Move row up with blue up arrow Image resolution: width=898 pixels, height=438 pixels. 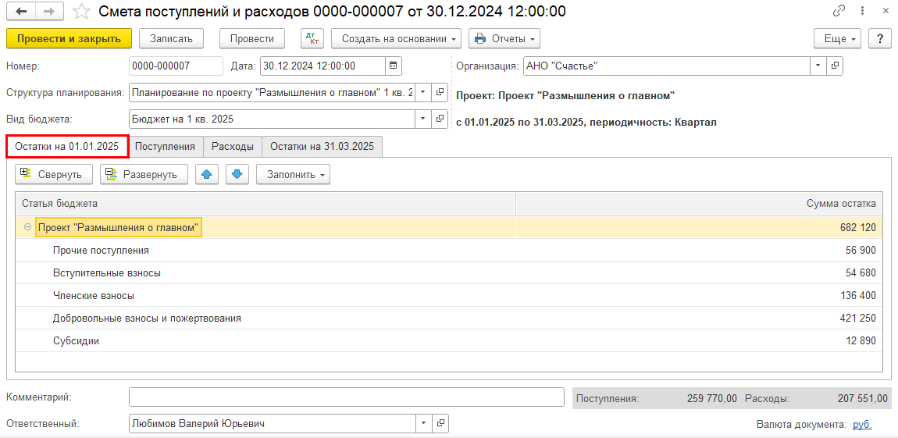(207, 174)
